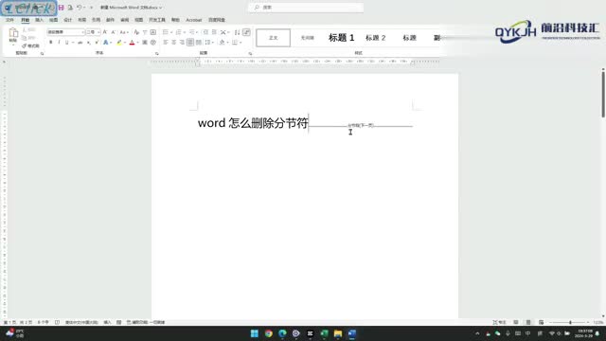The width and height of the screenshot is (606, 341).
Task: Switch to the 开发工具 (Developer) tab
Action: (157, 20)
